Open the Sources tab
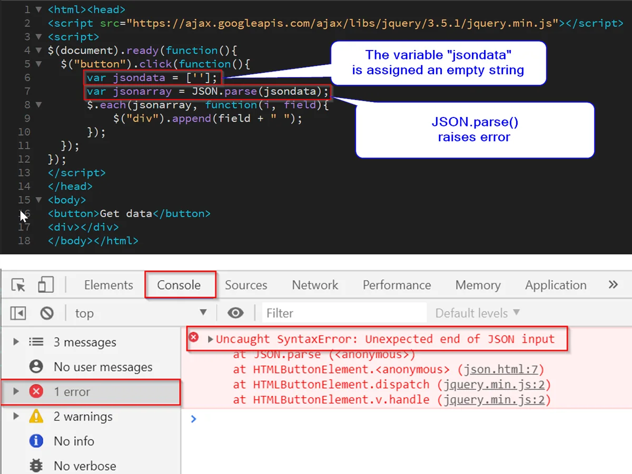Screen dimensions: 632x474 click(246, 285)
